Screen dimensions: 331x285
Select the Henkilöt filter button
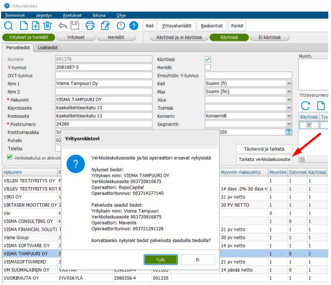(116, 38)
